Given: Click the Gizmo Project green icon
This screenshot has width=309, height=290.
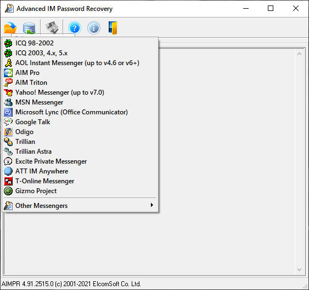Looking at the screenshot, I should click(8, 191).
